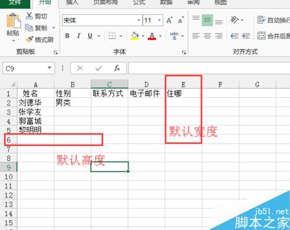This screenshot has width=290, height=230.
Task: Apply red font color
Action: [x=152, y=36]
